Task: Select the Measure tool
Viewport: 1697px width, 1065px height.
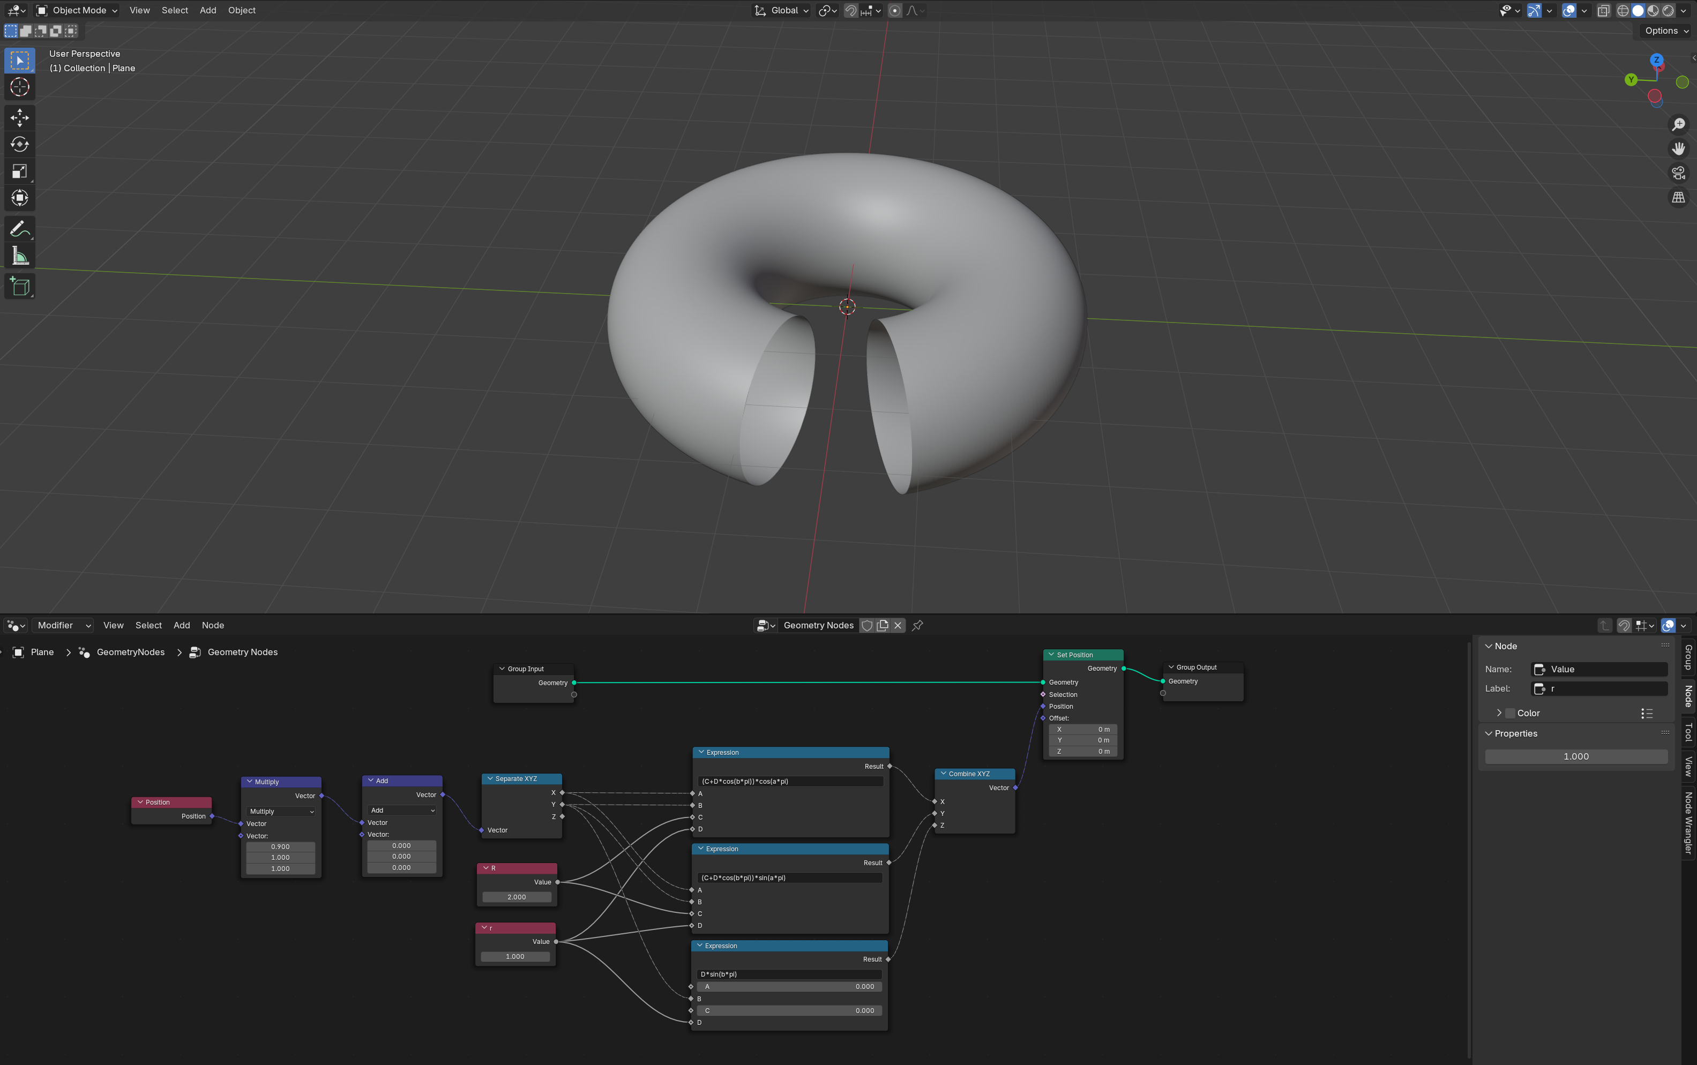Action: 20,256
